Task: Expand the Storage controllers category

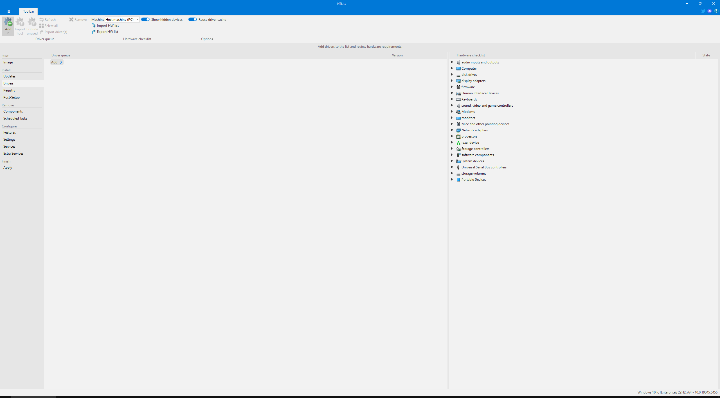Action: pyautogui.click(x=452, y=149)
